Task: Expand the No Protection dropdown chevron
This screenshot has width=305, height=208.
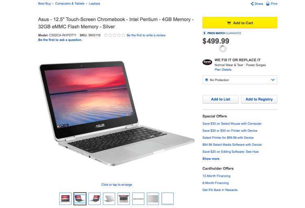Action: pyautogui.click(x=273, y=80)
